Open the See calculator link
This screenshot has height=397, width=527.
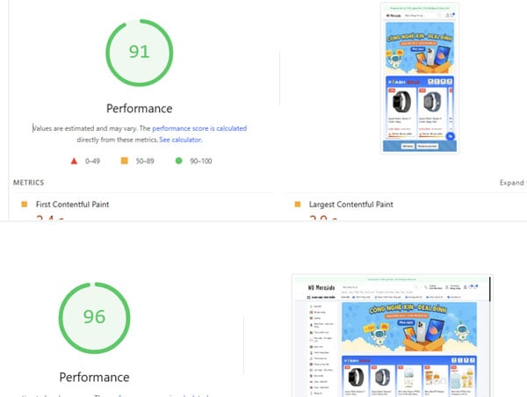[x=180, y=140]
